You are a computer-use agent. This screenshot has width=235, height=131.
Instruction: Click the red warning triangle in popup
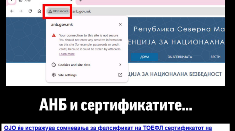(x=54, y=35)
